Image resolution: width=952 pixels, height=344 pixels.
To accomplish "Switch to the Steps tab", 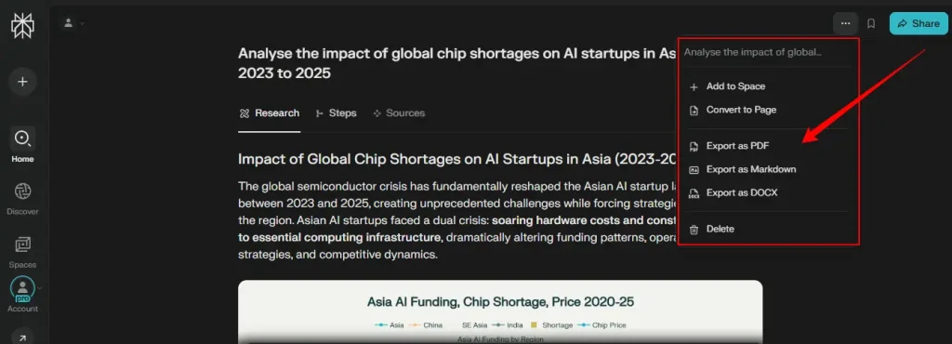I will 337,112.
